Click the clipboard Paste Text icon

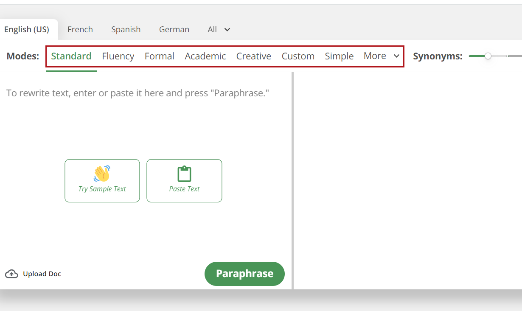click(184, 174)
